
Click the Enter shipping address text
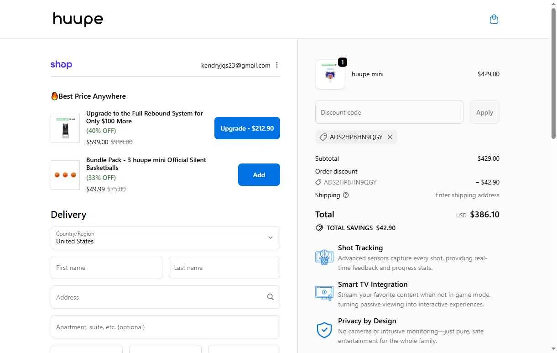467,195
